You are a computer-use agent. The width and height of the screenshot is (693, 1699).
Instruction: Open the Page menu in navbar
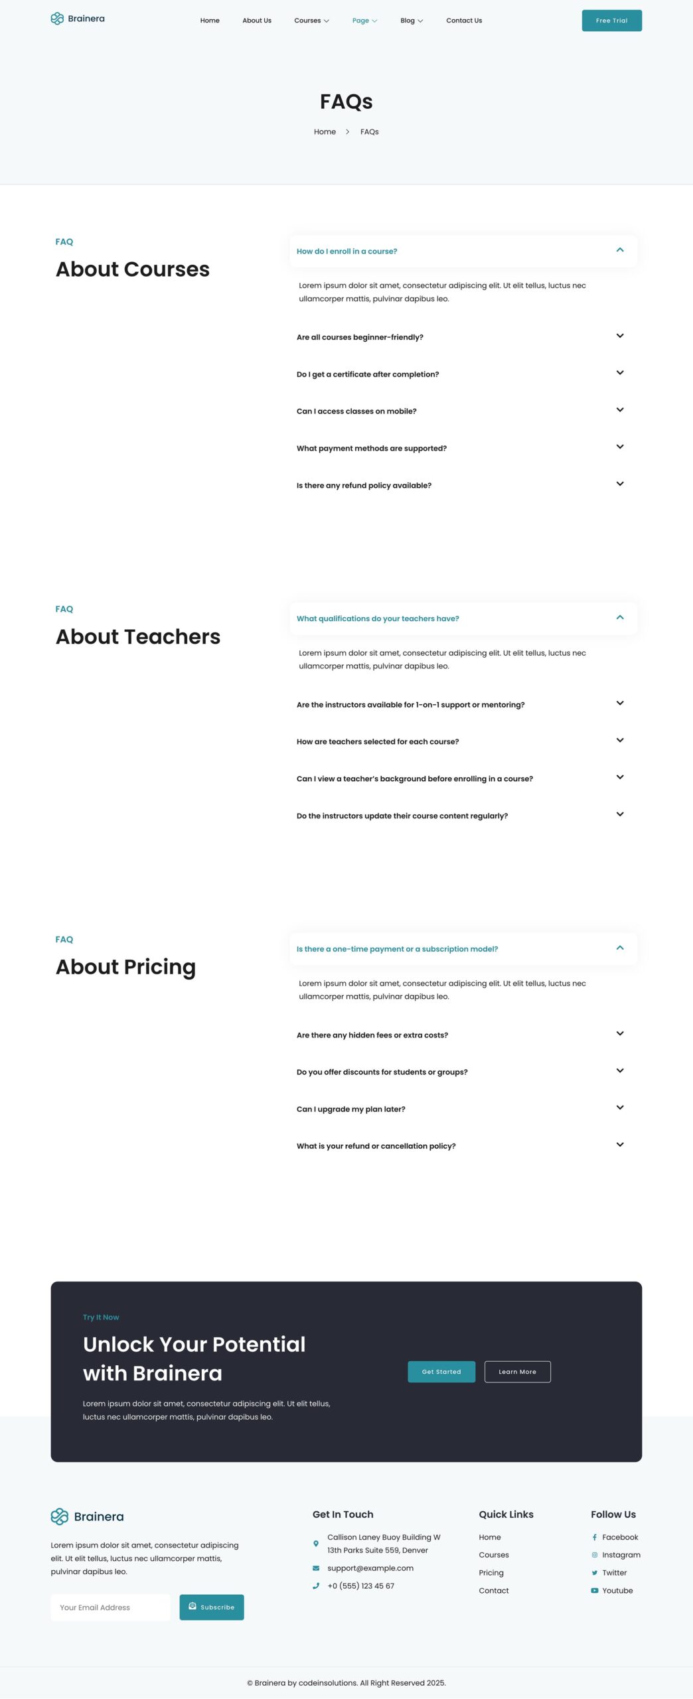pos(364,21)
